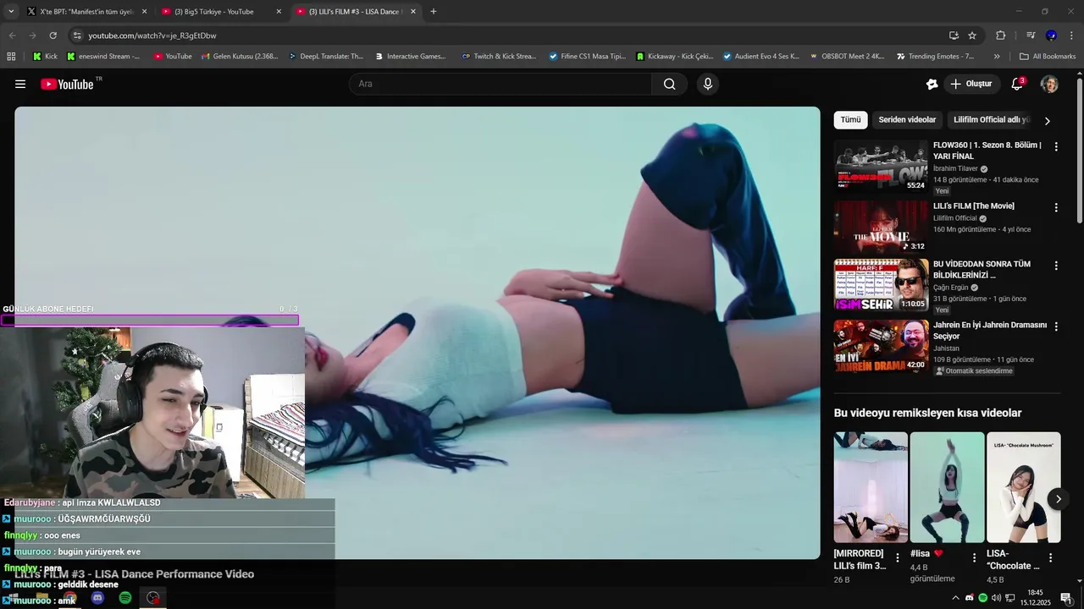Open the YouTube guide hamburger menu

tap(20, 84)
